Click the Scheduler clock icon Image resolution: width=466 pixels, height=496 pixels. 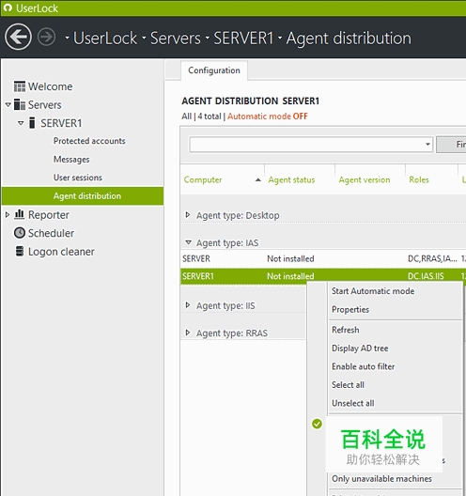click(x=20, y=233)
